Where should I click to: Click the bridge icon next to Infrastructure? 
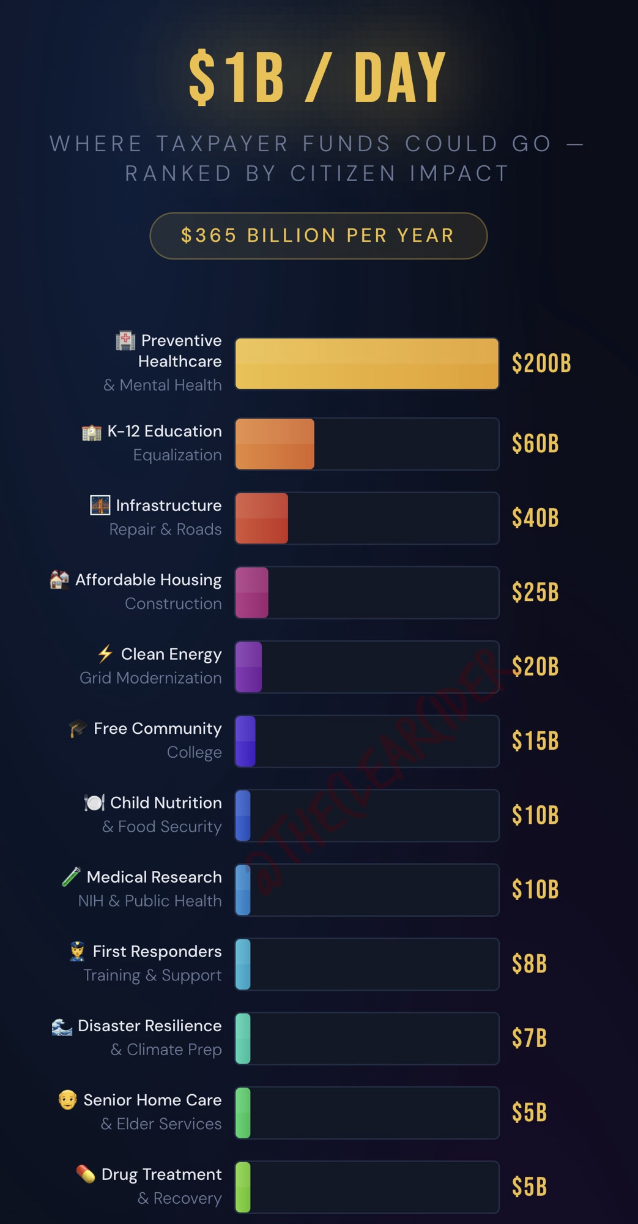(x=100, y=506)
